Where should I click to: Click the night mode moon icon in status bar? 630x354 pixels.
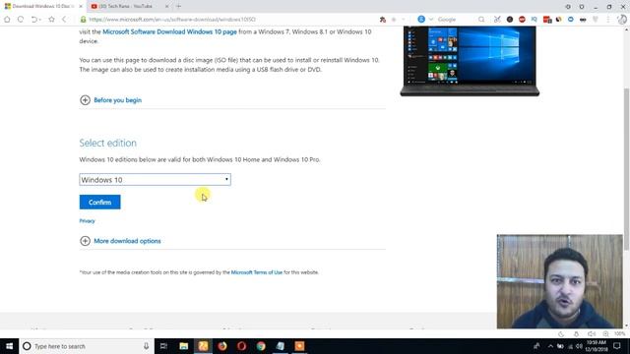click(x=561, y=334)
